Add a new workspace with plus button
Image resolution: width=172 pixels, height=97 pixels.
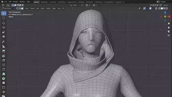click(x=124, y=2)
